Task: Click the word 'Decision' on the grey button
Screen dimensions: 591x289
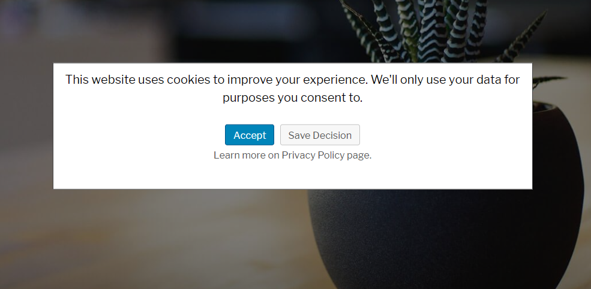Action: [332, 135]
